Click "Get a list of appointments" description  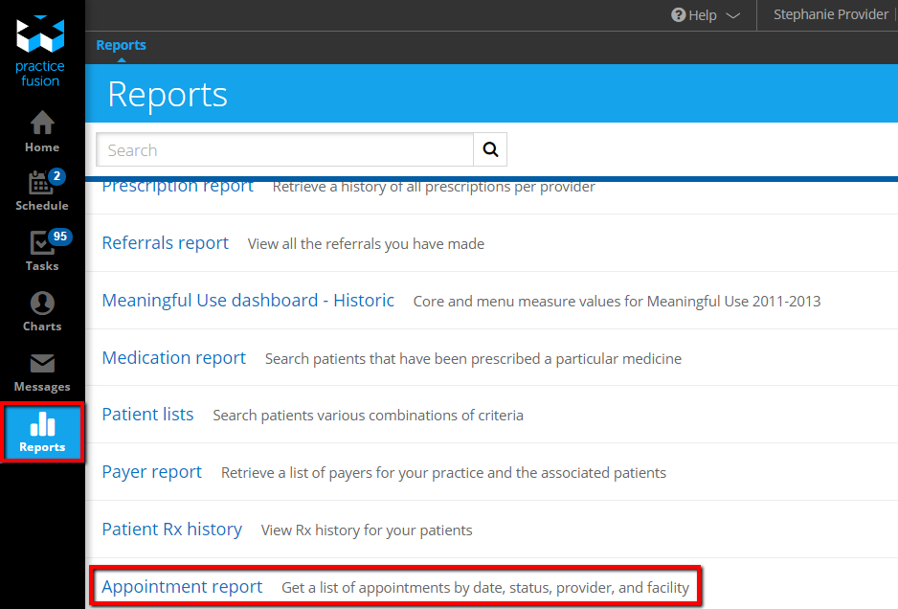[x=485, y=588]
